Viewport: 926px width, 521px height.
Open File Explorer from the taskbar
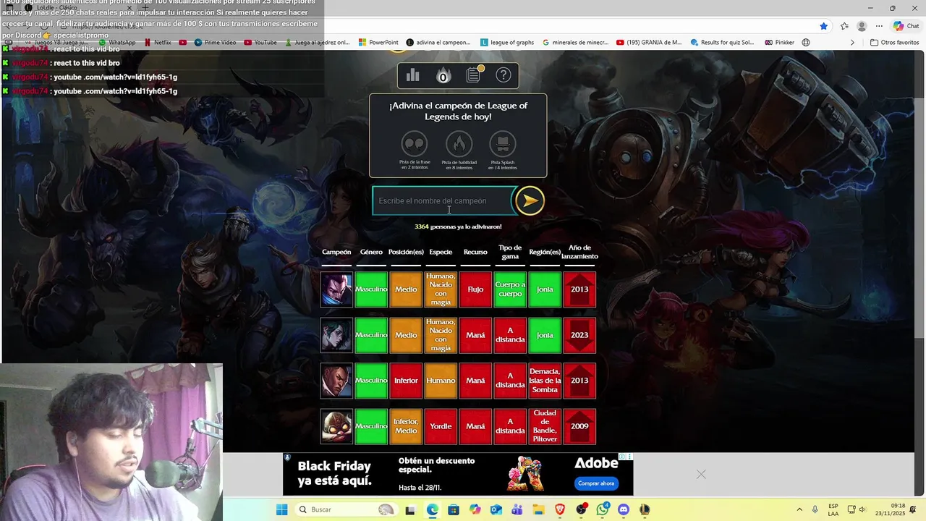pos(538,509)
